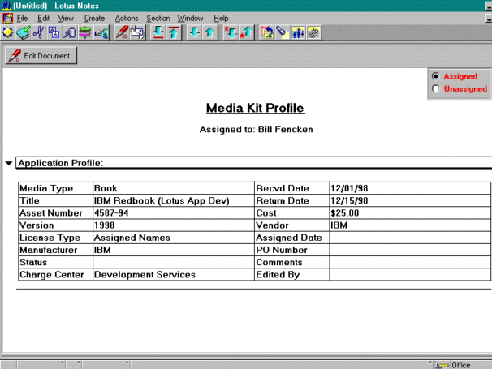
Task: Click the copy icon with two A pages
Action: coord(54,32)
